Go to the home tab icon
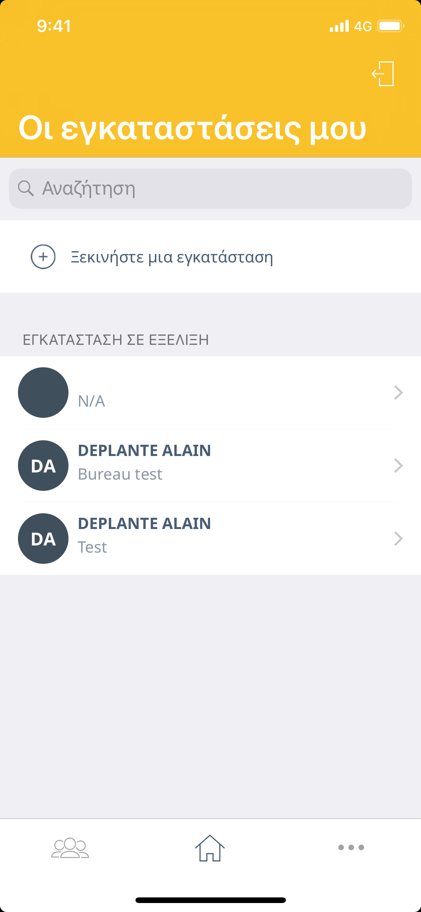Image resolution: width=421 pixels, height=912 pixels. pyautogui.click(x=210, y=848)
